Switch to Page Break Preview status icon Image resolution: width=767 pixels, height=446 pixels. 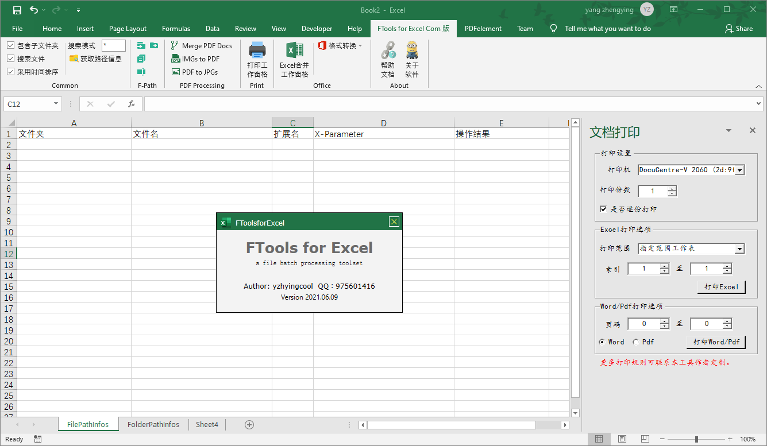pos(646,439)
